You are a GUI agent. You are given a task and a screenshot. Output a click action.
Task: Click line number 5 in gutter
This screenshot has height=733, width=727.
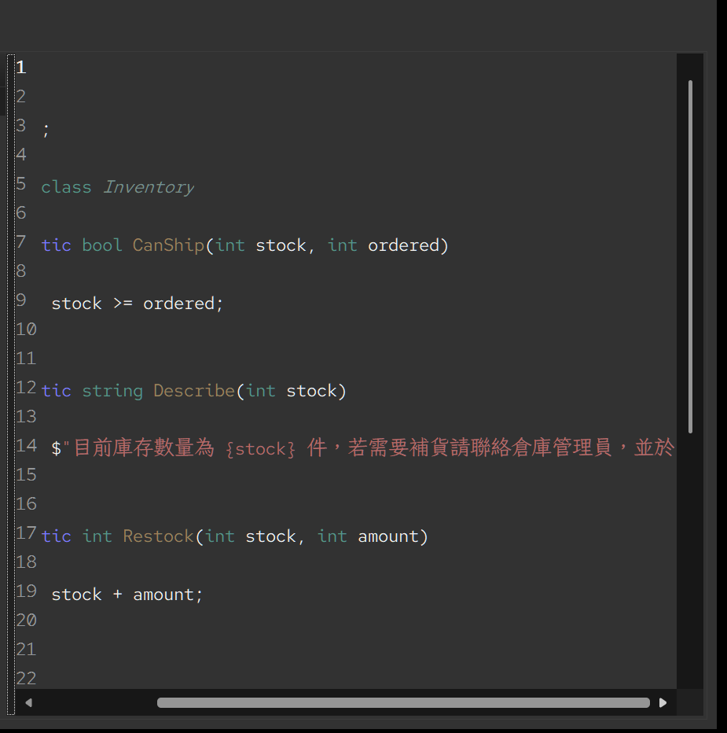pos(21,184)
